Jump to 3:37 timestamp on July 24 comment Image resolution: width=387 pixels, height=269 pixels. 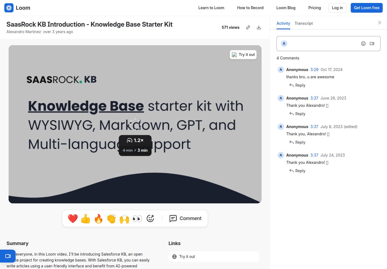(x=314, y=155)
